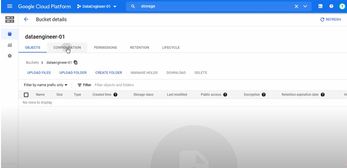Click dataengineer-01 in the breadcrumb
This screenshot has width=347, height=168.
click(x=59, y=63)
